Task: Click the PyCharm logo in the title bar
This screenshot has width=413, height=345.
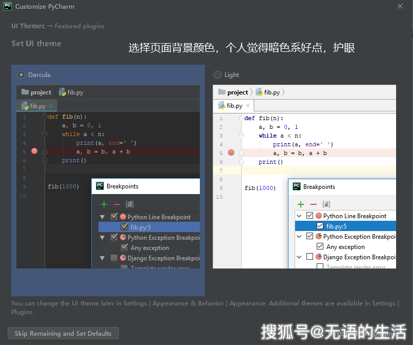Action: (8, 6)
